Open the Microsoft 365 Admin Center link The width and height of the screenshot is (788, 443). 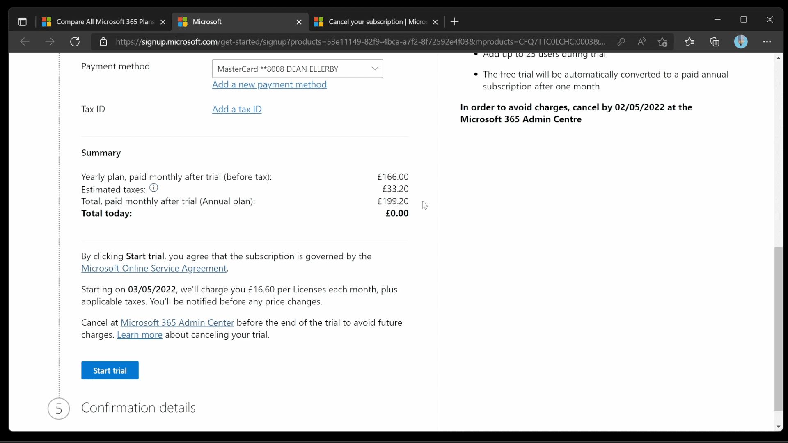178,322
